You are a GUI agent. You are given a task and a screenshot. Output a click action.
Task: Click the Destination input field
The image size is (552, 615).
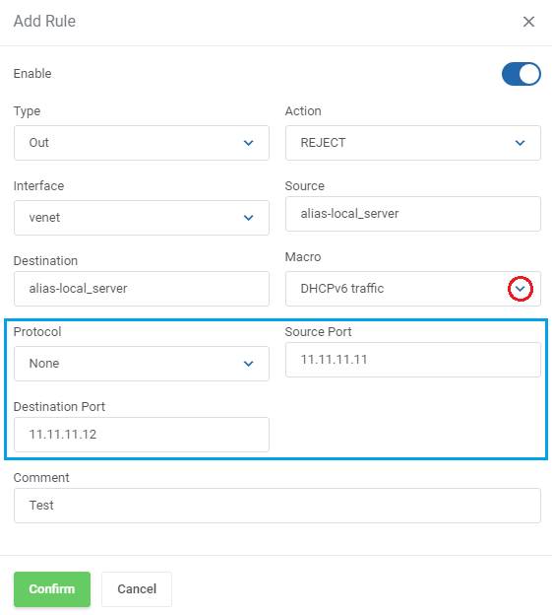(x=142, y=289)
